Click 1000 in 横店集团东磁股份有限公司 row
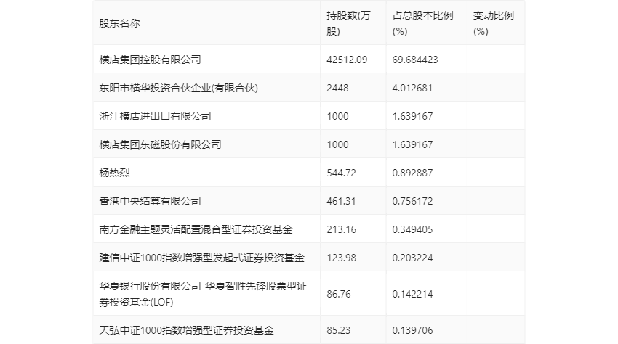This screenshot has width=618, height=344. click(337, 144)
